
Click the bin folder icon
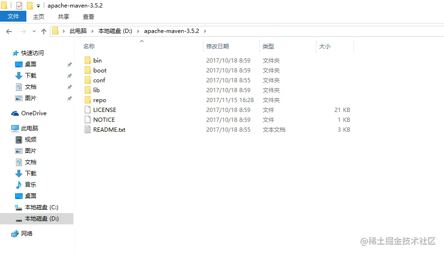pos(88,60)
